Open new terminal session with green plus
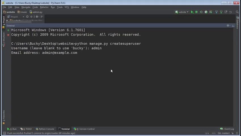 [8, 30]
